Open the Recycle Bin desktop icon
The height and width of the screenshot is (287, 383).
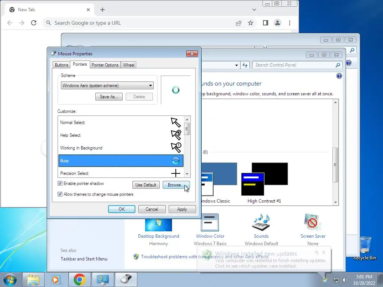click(365, 249)
